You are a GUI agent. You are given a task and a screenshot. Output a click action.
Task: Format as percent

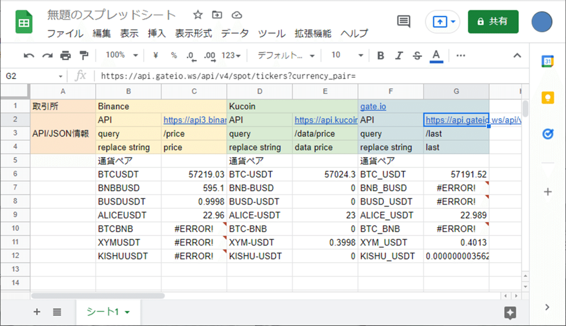174,56
